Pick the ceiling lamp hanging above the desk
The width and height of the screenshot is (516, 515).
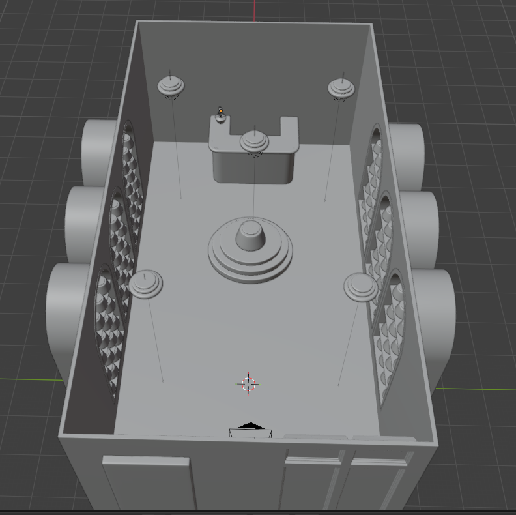(254, 141)
